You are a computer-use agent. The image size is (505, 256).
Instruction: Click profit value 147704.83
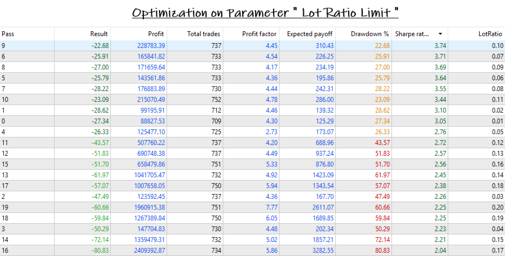pyautogui.click(x=151, y=229)
